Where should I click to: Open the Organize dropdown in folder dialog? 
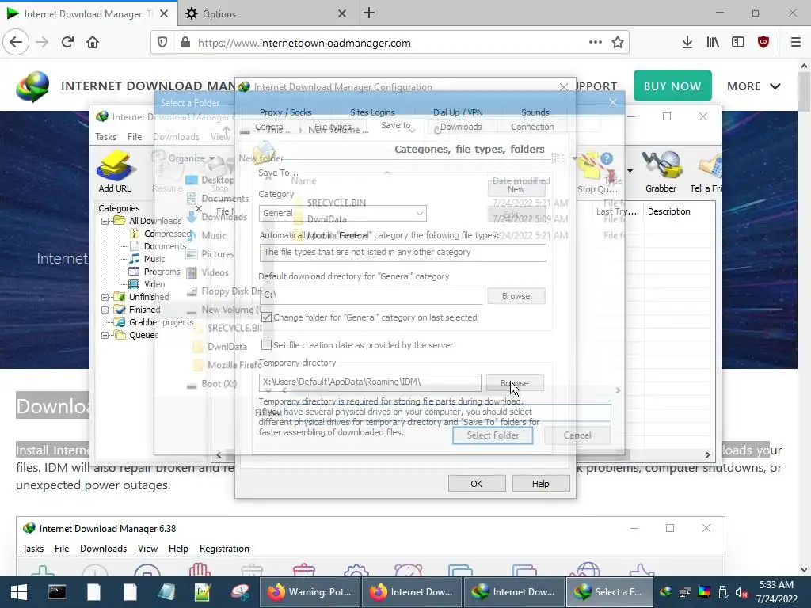point(191,158)
